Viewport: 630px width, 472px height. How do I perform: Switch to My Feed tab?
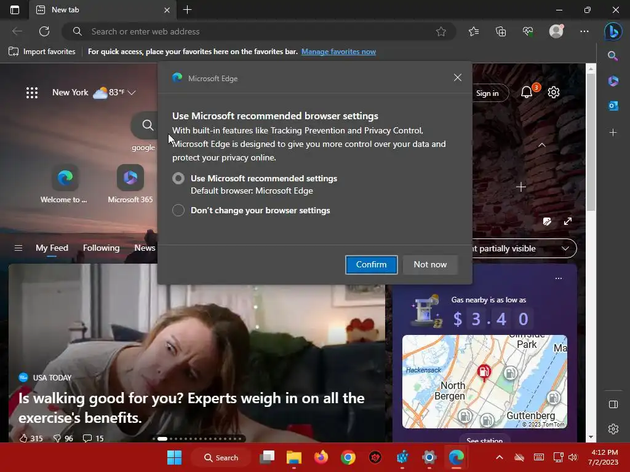[x=52, y=248]
